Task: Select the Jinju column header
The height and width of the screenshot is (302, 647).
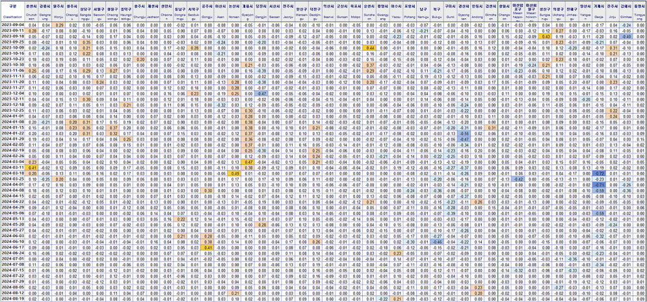Action: [x=613, y=12]
